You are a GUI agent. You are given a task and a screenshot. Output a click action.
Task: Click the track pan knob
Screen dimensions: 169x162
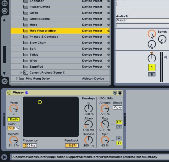click(x=152, y=58)
